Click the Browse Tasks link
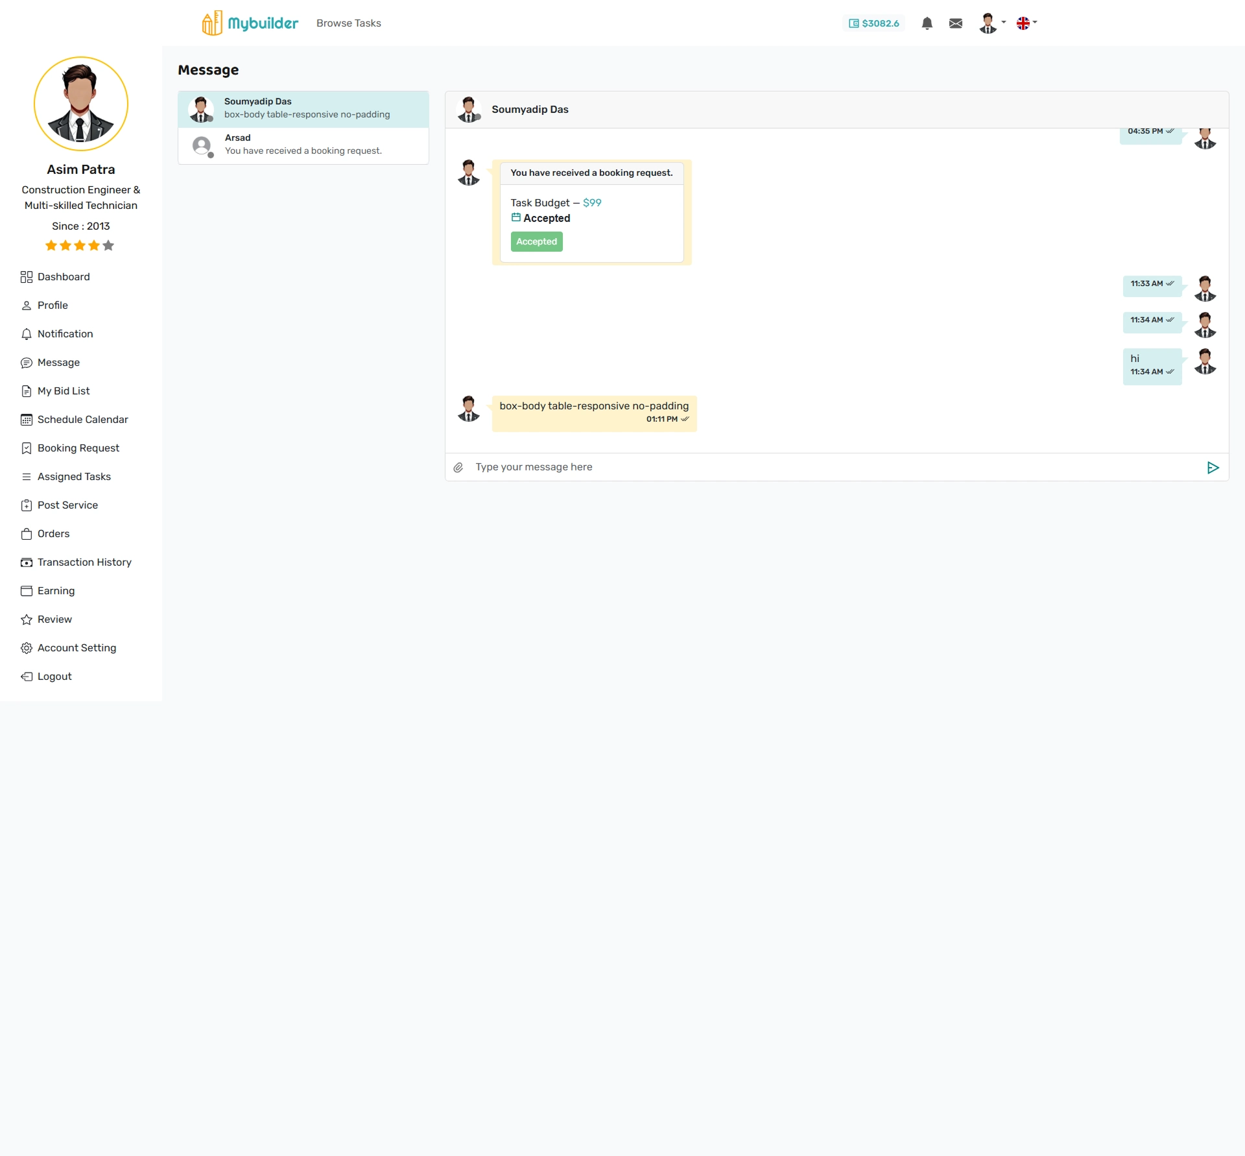Image resolution: width=1245 pixels, height=1156 pixels. pos(348,23)
